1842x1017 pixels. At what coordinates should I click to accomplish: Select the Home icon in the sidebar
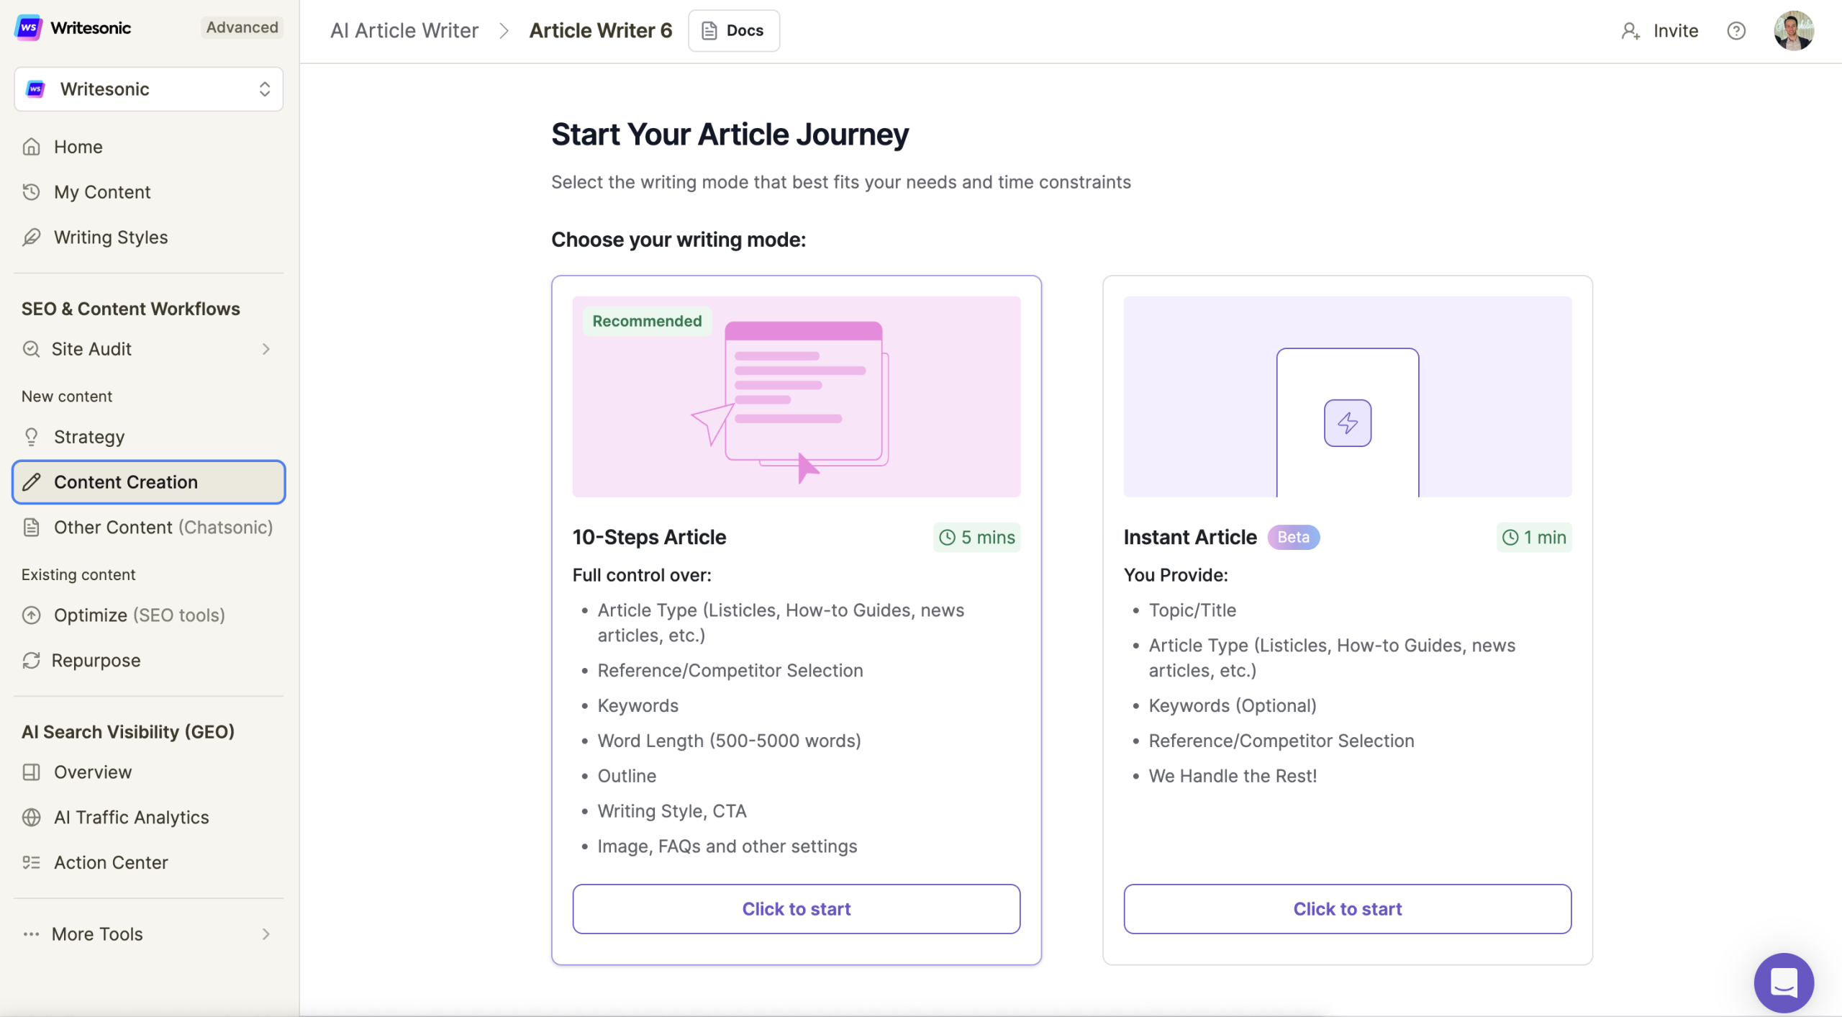tap(32, 146)
